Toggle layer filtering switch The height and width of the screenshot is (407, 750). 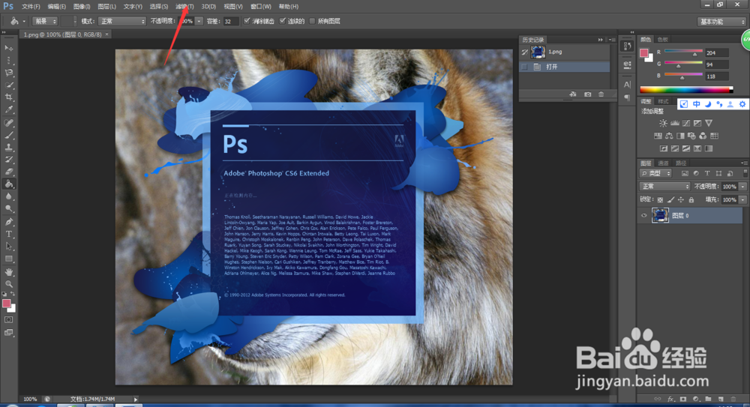745,173
